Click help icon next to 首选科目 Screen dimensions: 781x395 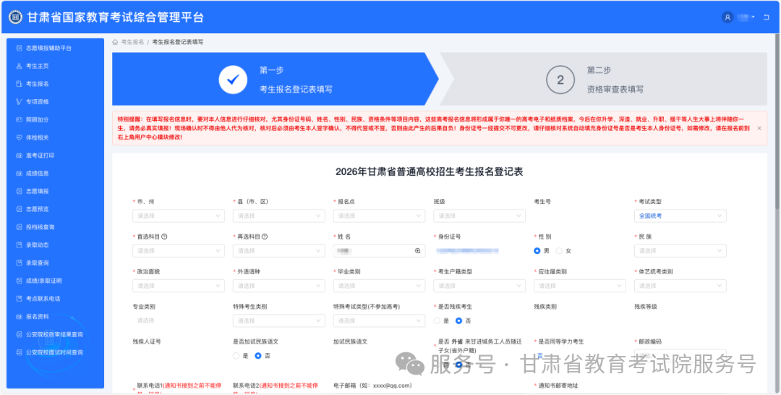pyautogui.click(x=165, y=237)
